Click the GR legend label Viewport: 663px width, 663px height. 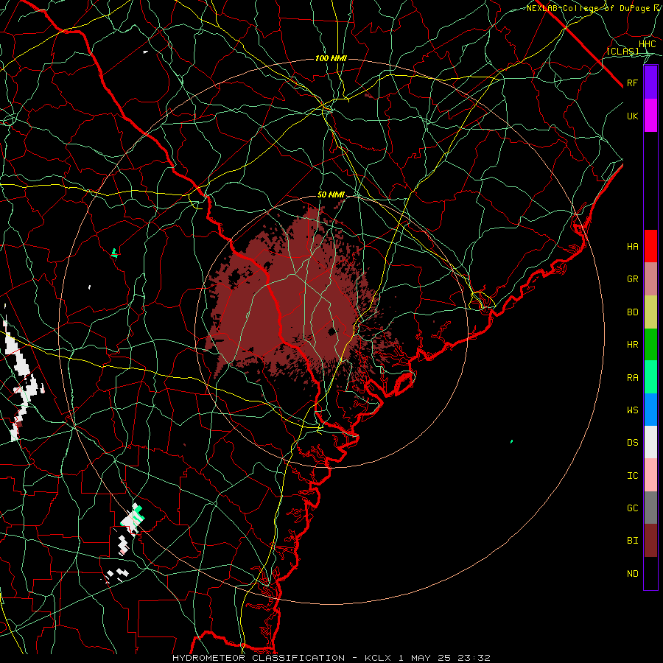632,279
